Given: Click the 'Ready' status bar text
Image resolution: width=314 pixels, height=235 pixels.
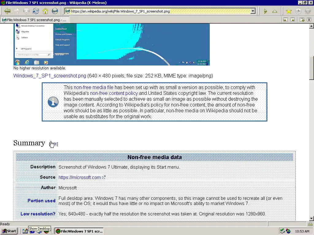Looking at the screenshot, I should tap(5, 224).
